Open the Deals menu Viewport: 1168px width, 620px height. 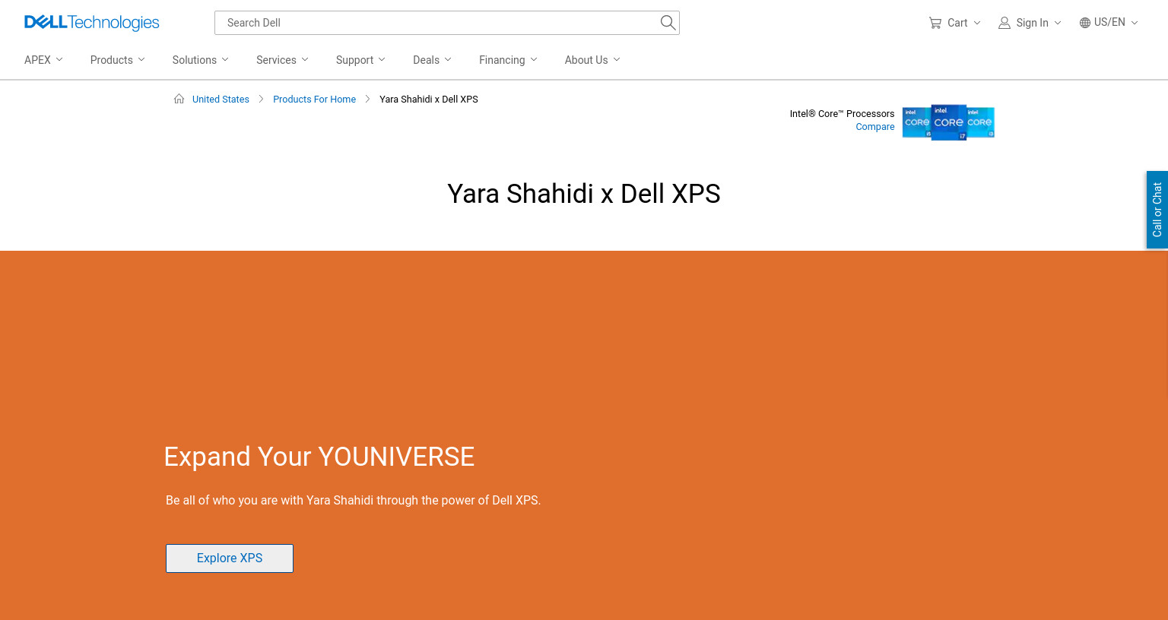(433, 60)
